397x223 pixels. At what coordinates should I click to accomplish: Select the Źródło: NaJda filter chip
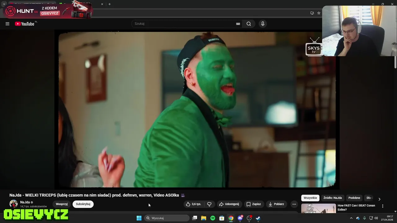[x=332, y=198]
